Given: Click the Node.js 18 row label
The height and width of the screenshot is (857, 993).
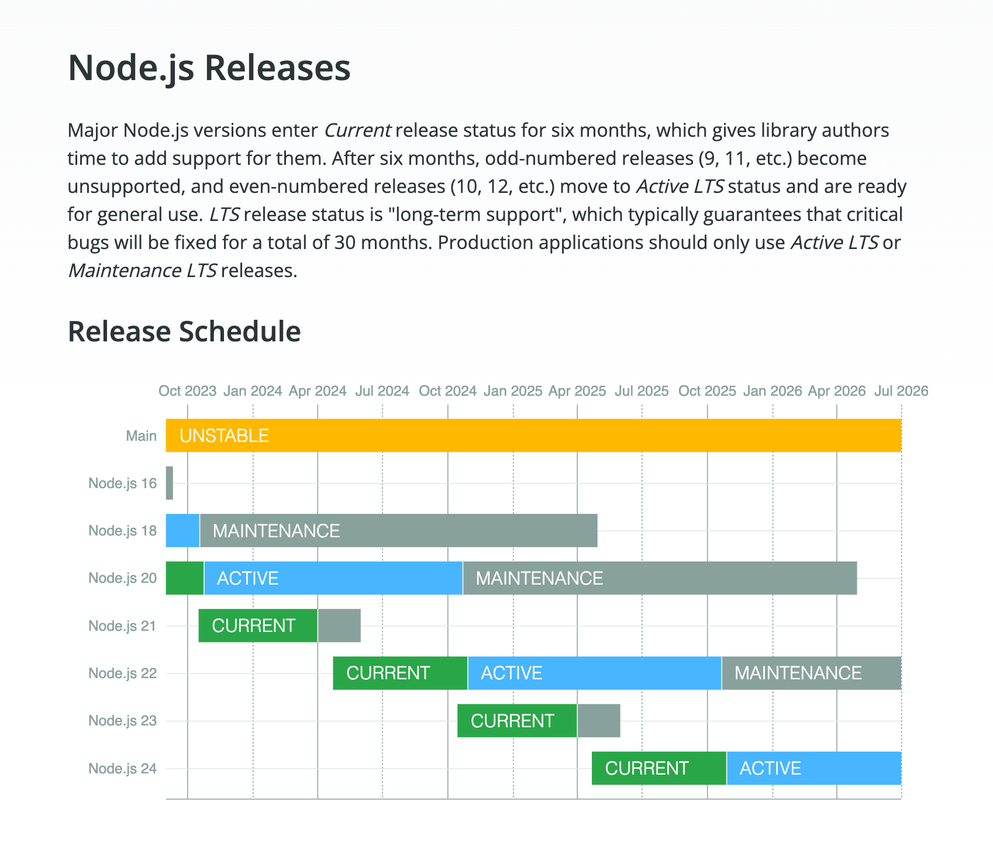Looking at the screenshot, I should [x=123, y=531].
